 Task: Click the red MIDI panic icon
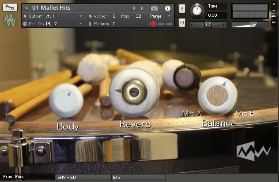pyautogui.click(x=153, y=24)
